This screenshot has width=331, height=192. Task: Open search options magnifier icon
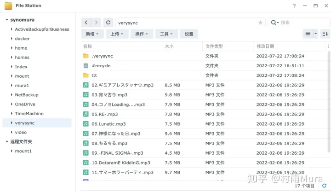click(x=274, y=23)
